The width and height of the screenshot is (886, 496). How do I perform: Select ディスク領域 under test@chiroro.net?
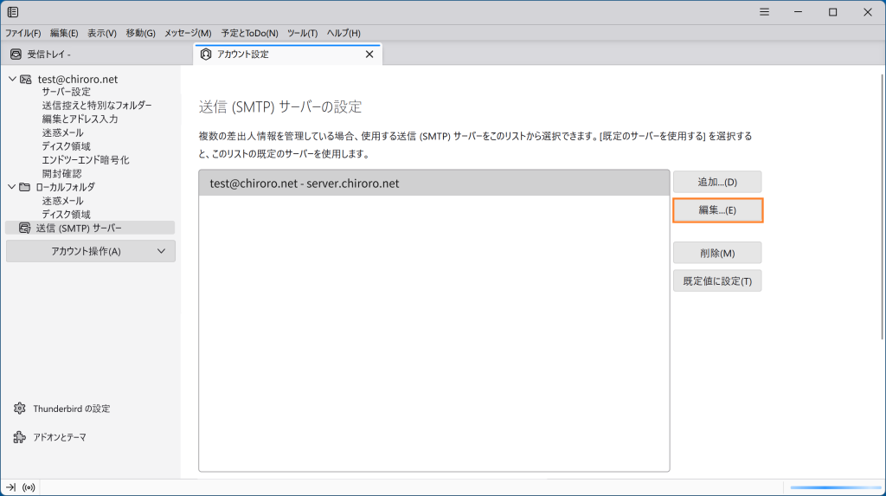tap(66, 146)
